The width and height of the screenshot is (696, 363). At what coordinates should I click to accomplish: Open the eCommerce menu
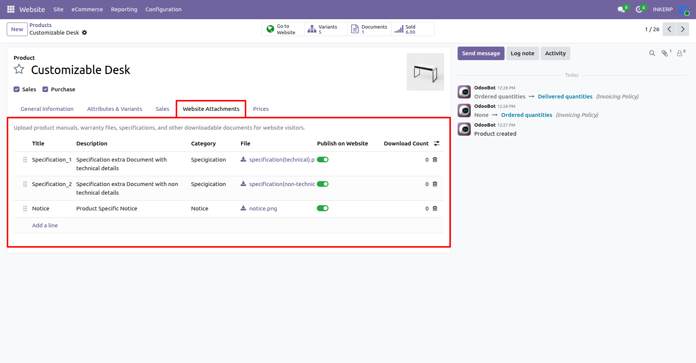[x=87, y=9]
